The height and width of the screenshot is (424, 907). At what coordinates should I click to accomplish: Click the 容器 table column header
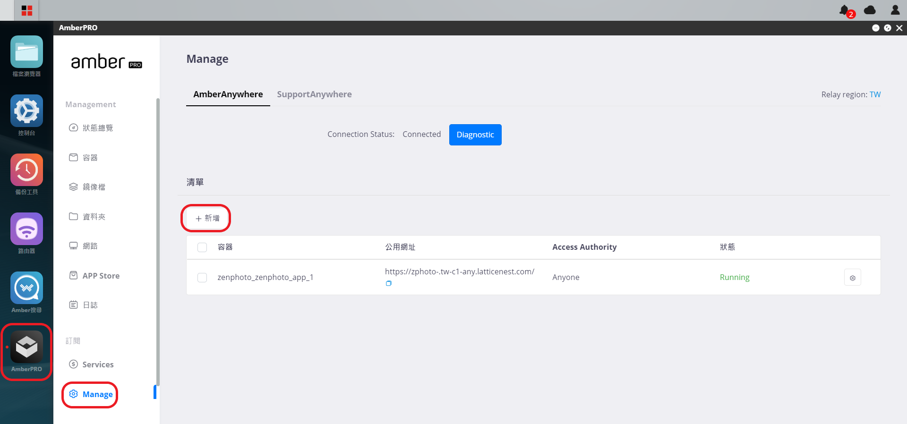click(225, 247)
